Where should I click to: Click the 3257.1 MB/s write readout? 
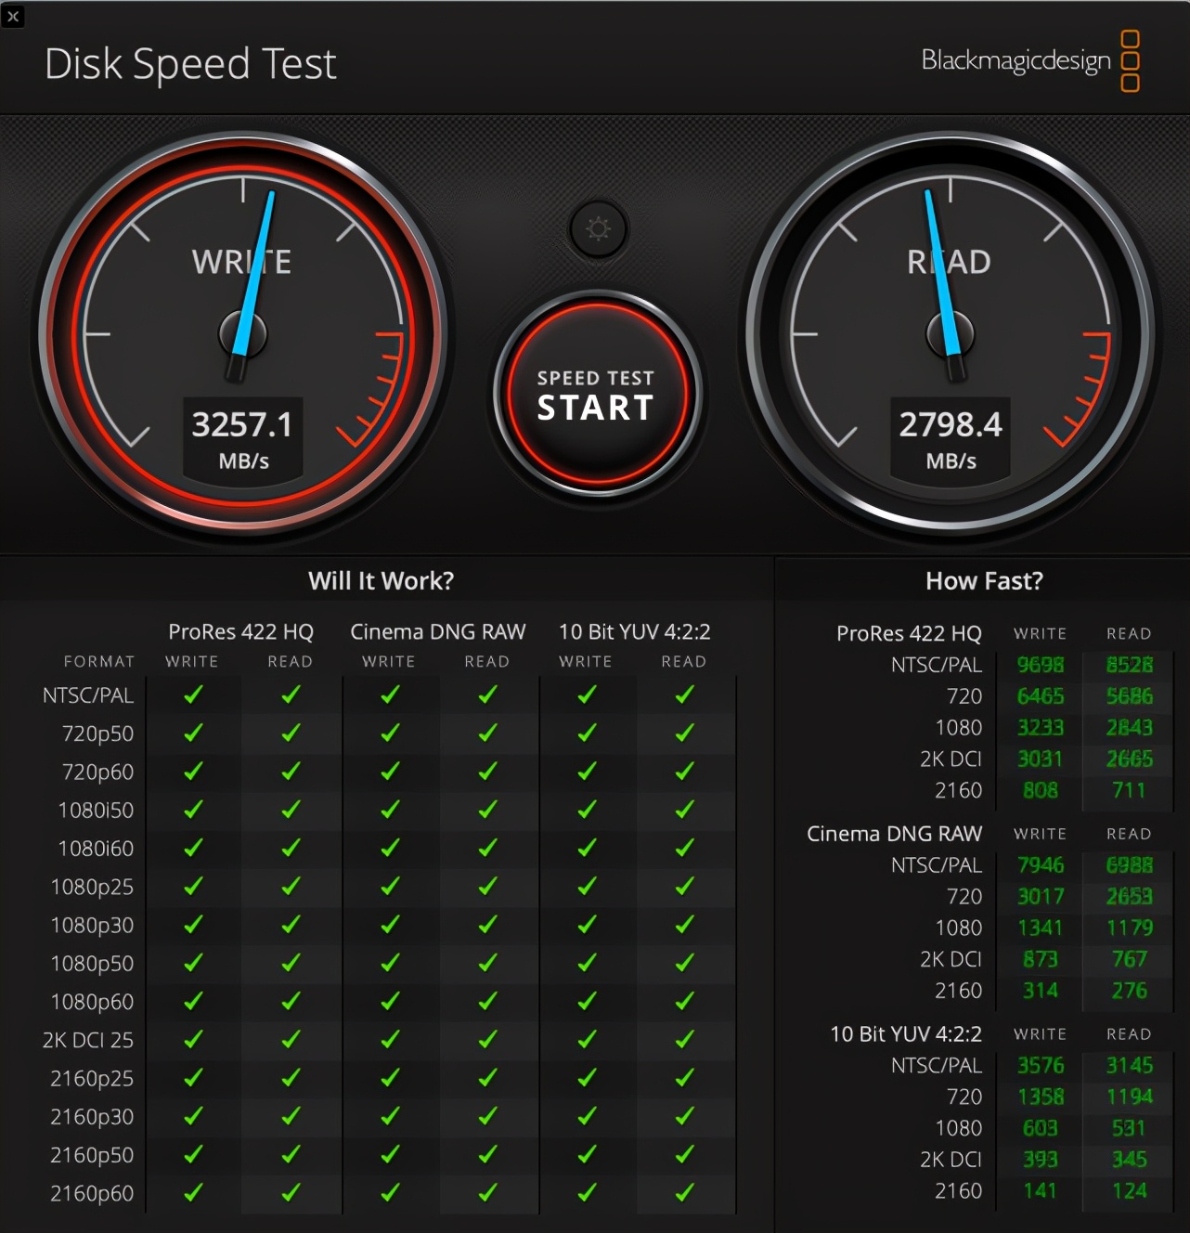point(242,438)
